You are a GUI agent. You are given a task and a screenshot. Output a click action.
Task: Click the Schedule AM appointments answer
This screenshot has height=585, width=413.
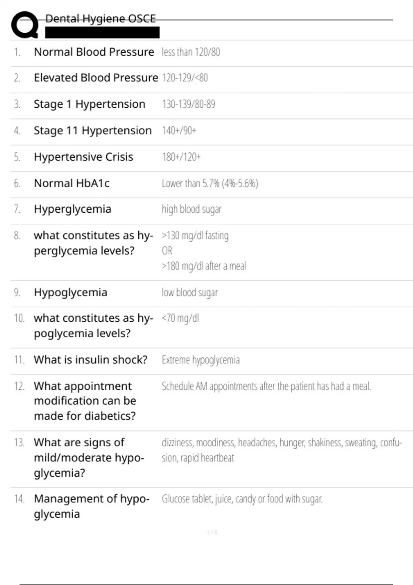tap(266, 386)
